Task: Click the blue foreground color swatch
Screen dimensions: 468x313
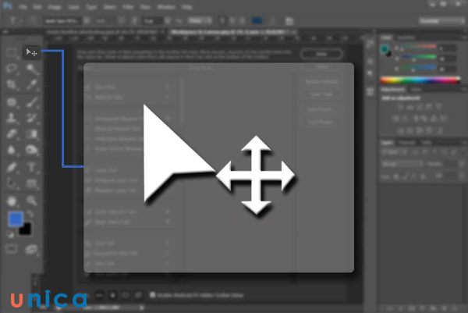Action: [16, 220]
